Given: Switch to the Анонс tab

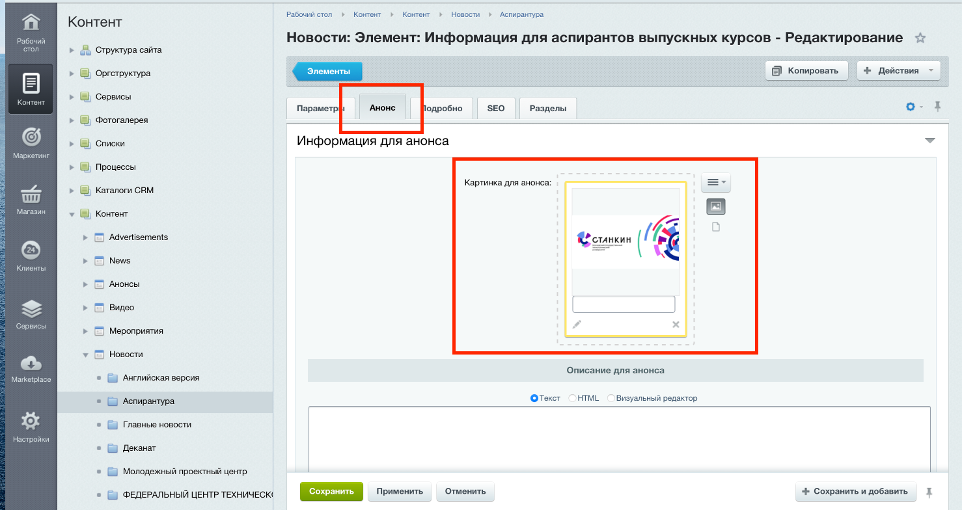Looking at the screenshot, I should (383, 107).
